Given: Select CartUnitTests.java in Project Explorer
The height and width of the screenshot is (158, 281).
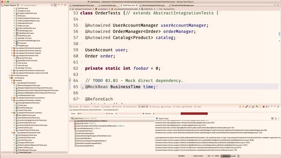Looking at the screenshot, I should (25, 140).
